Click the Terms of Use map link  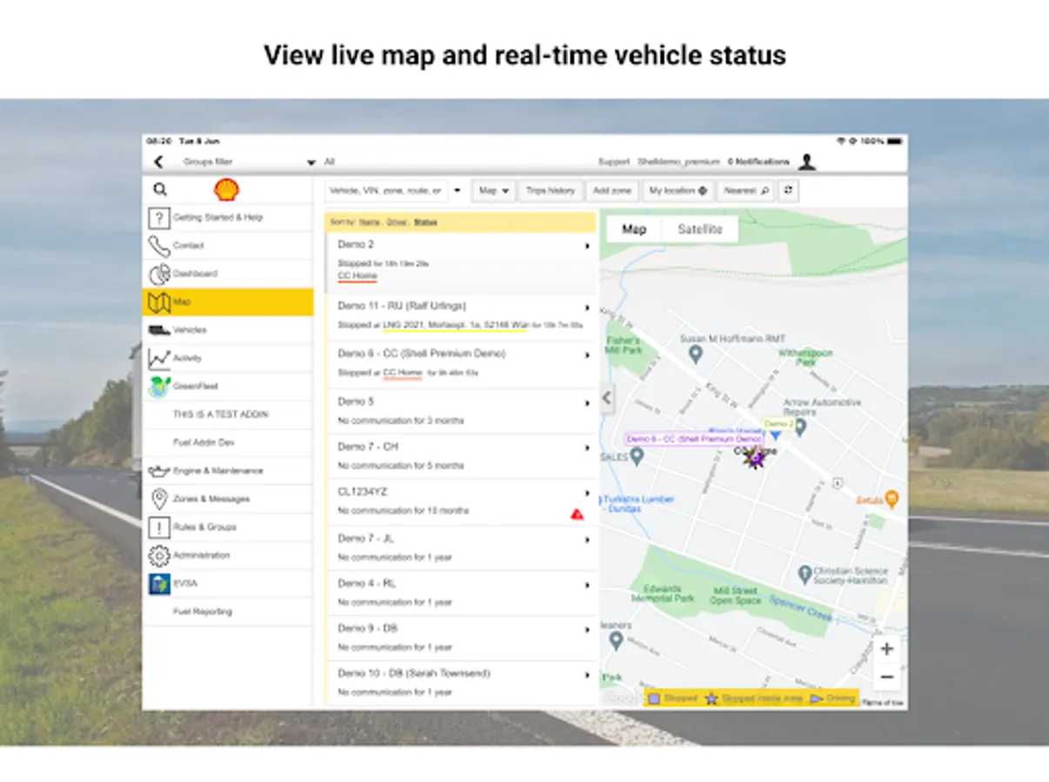[883, 702]
